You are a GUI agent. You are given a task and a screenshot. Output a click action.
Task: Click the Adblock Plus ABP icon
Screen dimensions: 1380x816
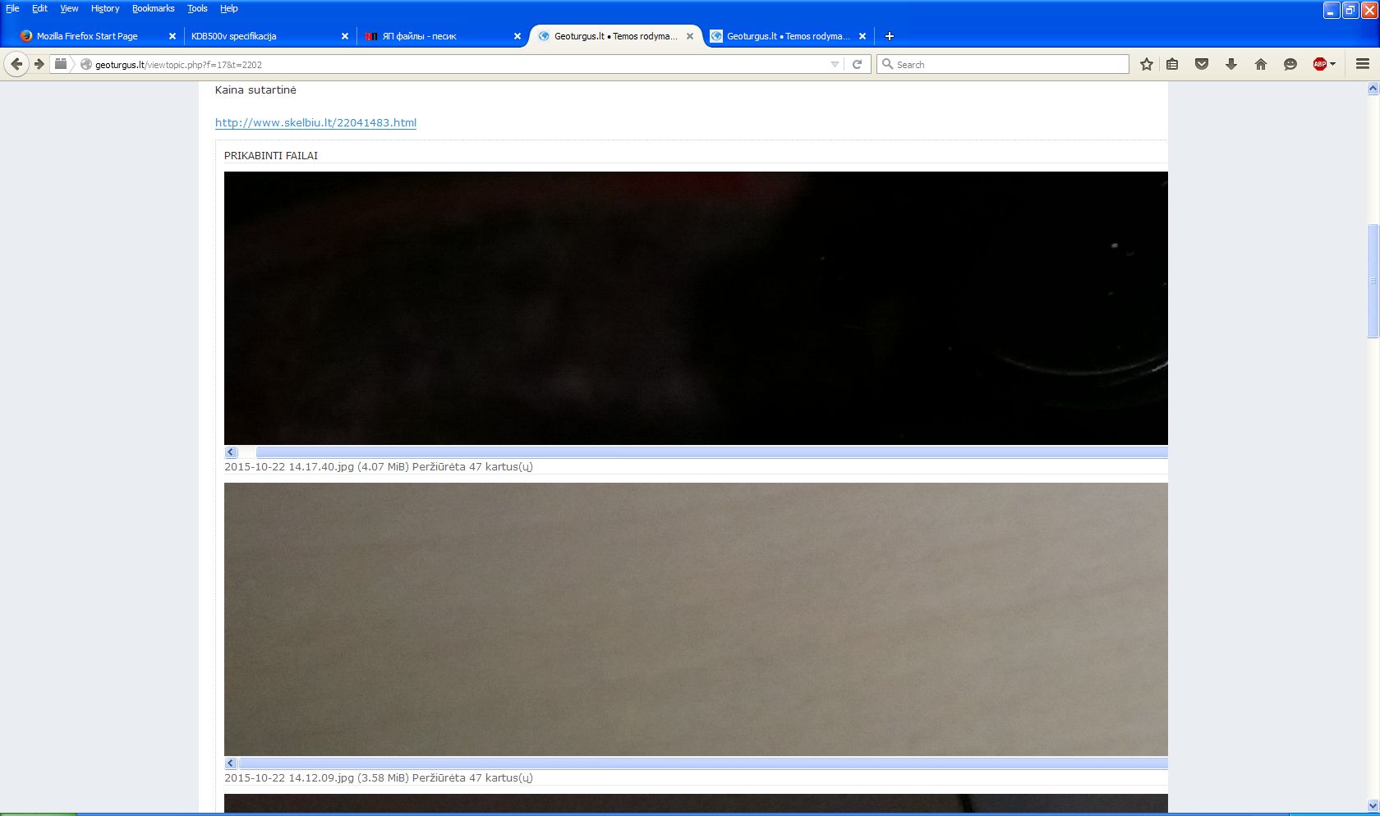tap(1319, 64)
